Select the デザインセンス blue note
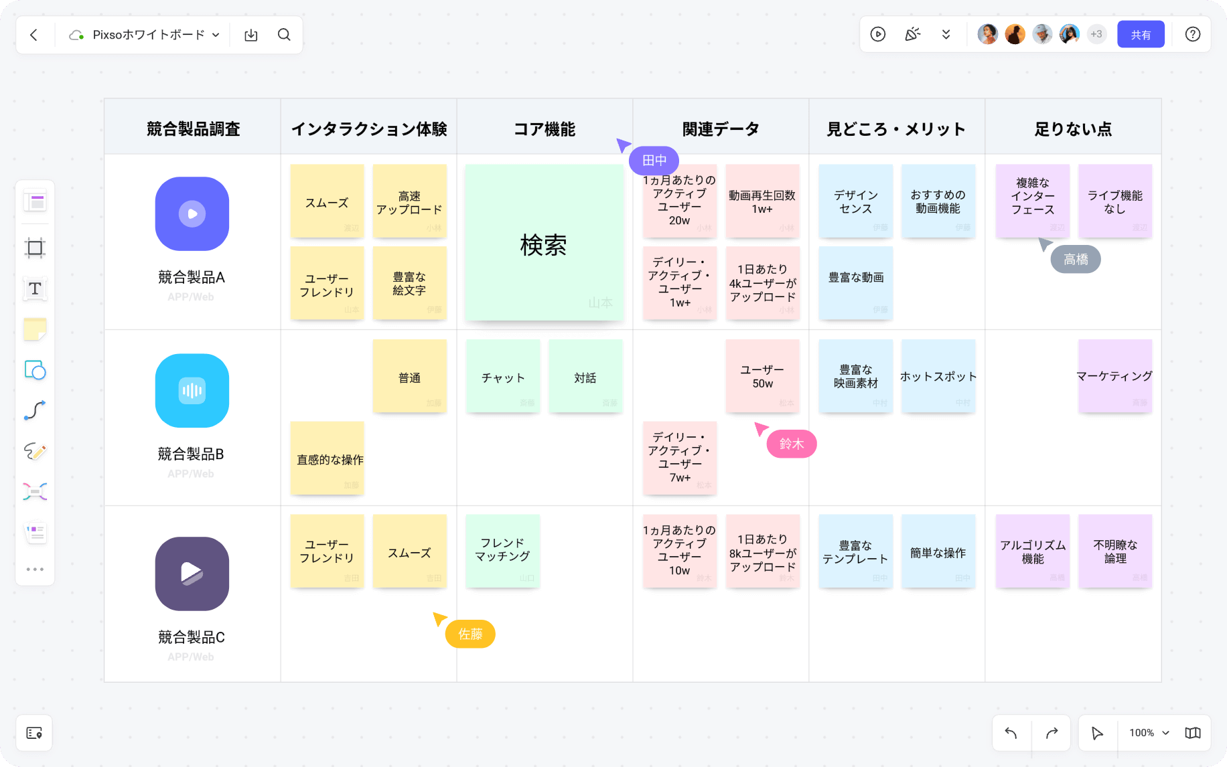Screen dimensions: 1227x767 tap(855, 201)
